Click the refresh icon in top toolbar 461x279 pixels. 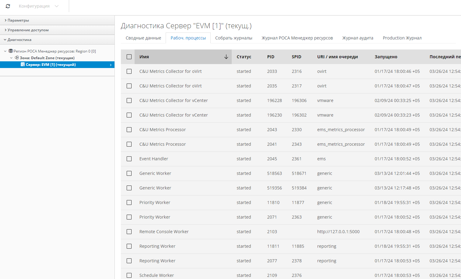pyautogui.click(x=8, y=6)
